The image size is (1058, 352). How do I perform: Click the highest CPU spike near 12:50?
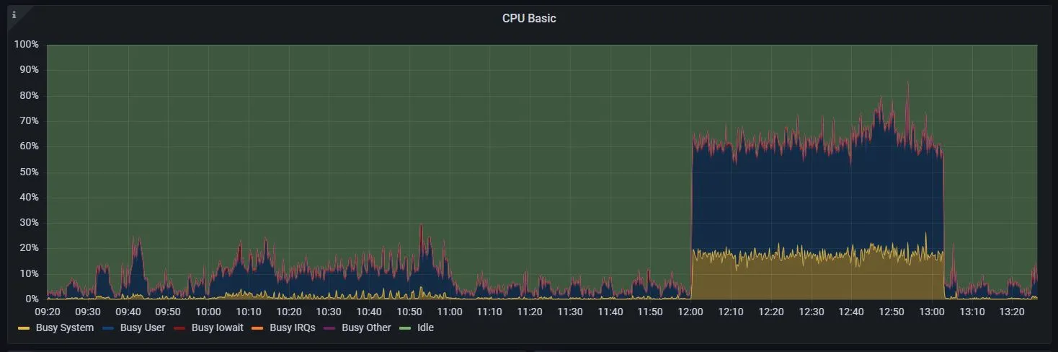[907, 84]
